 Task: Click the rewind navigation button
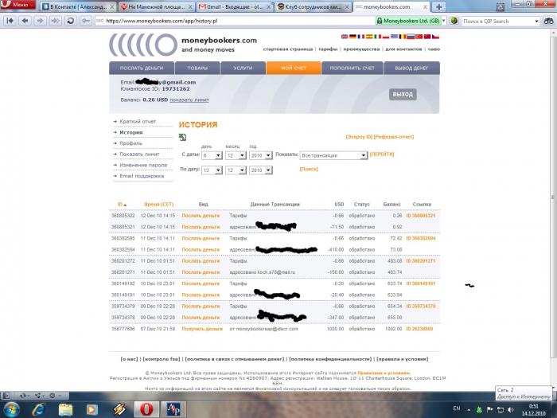pyautogui.click(x=10, y=21)
